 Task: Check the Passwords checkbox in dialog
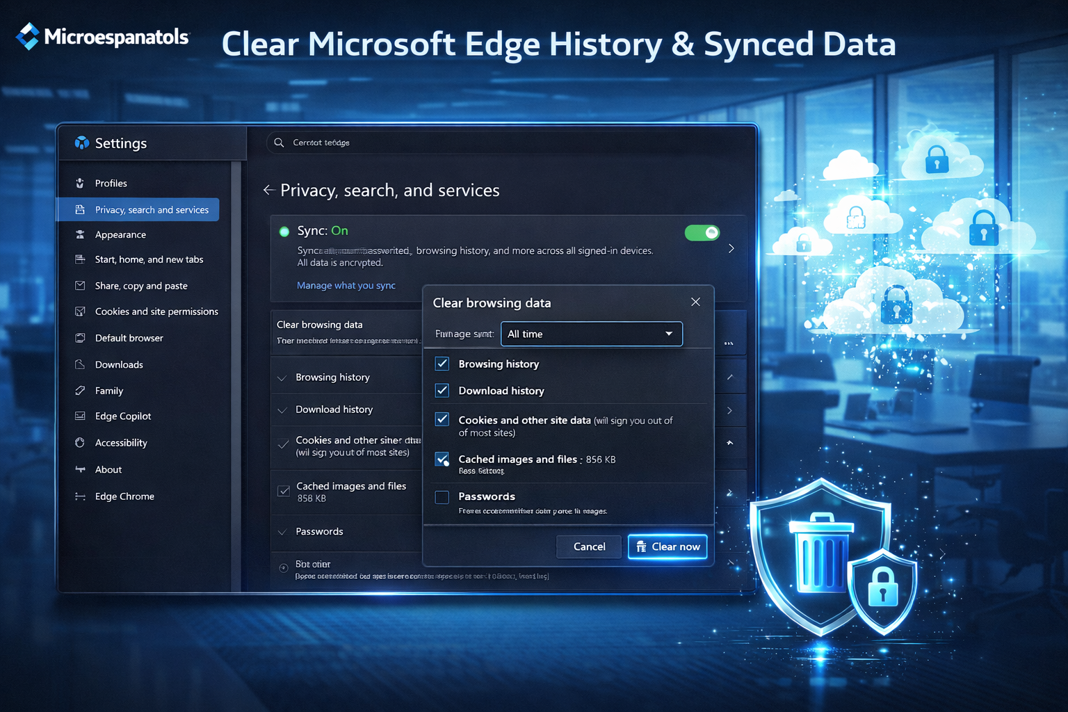[x=442, y=497]
